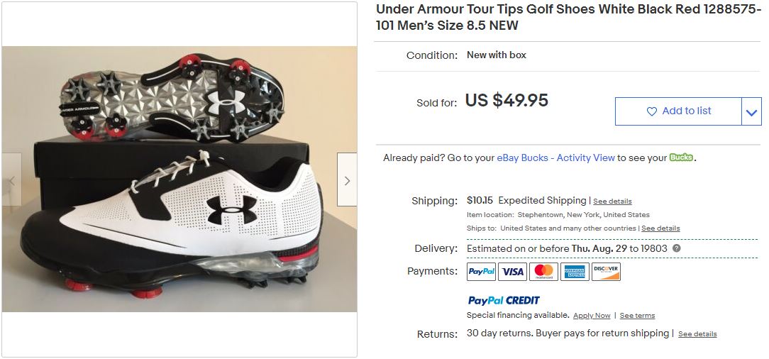Go to the previous product image
Image resolution: width=769 pixels, height=359 pixels.
tap(12, 181)
